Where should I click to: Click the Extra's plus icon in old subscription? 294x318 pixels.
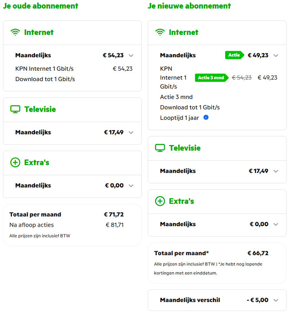[16, 163]
